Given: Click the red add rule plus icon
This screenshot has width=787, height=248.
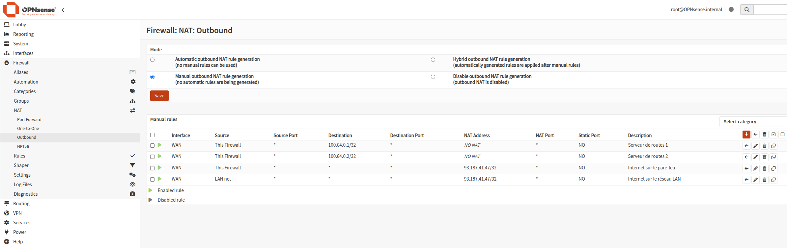Looking at the screenshot, I should 746,134.
